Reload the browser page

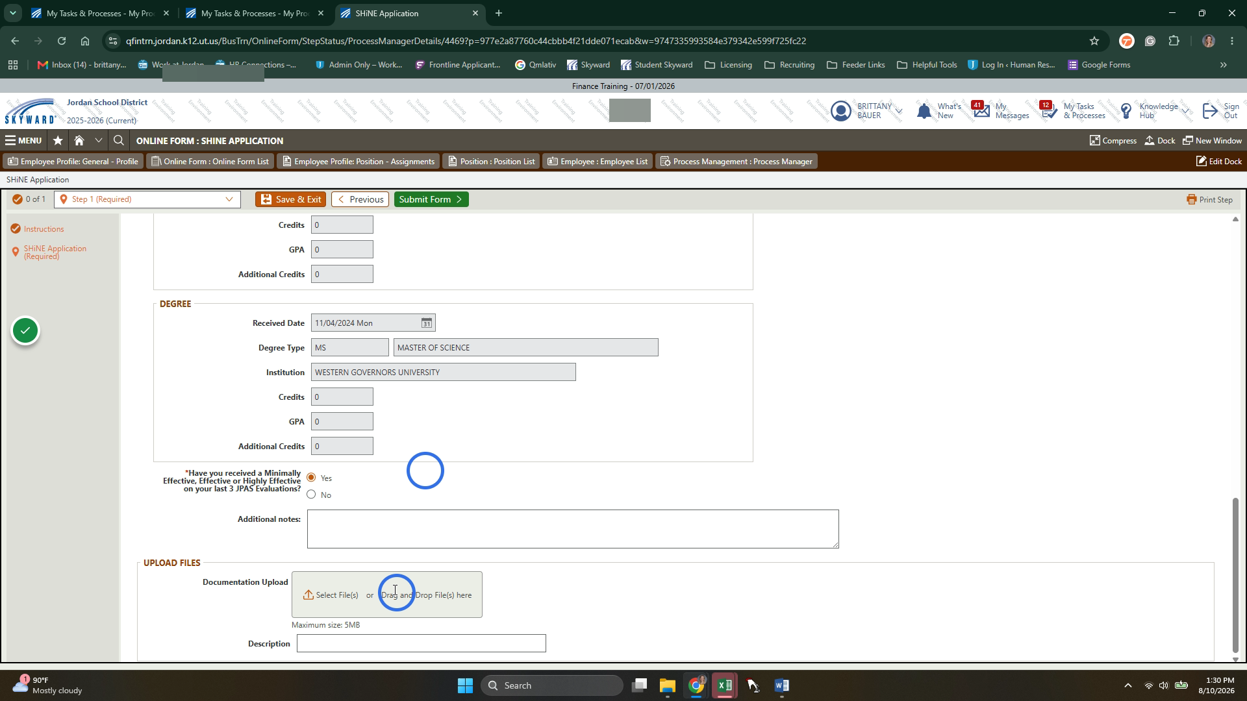click(x=62, y=41)
